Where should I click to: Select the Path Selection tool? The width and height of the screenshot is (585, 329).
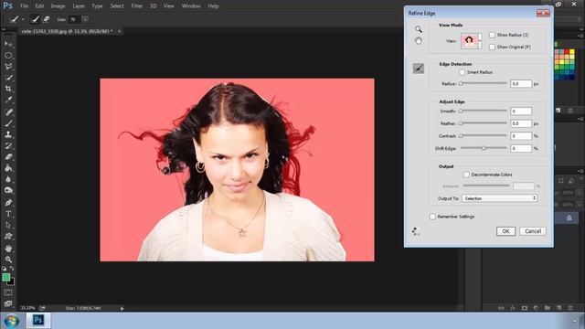[8, 225]
